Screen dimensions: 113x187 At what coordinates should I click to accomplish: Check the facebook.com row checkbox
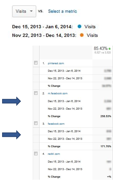pyautogui.click(x=36, y=123)
